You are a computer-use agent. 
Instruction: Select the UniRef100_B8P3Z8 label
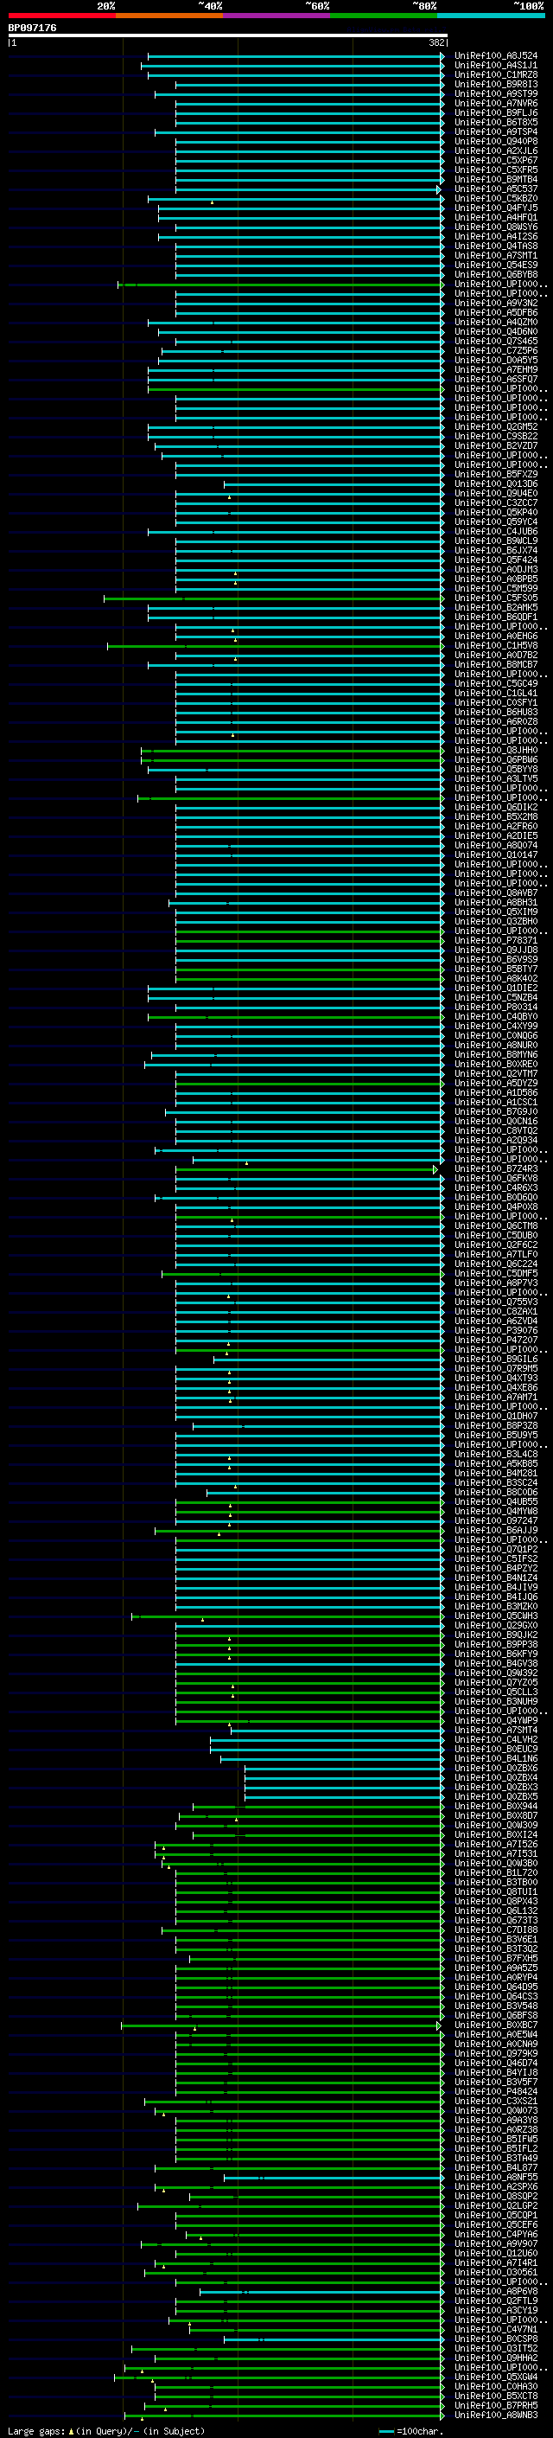[496, 1425]
